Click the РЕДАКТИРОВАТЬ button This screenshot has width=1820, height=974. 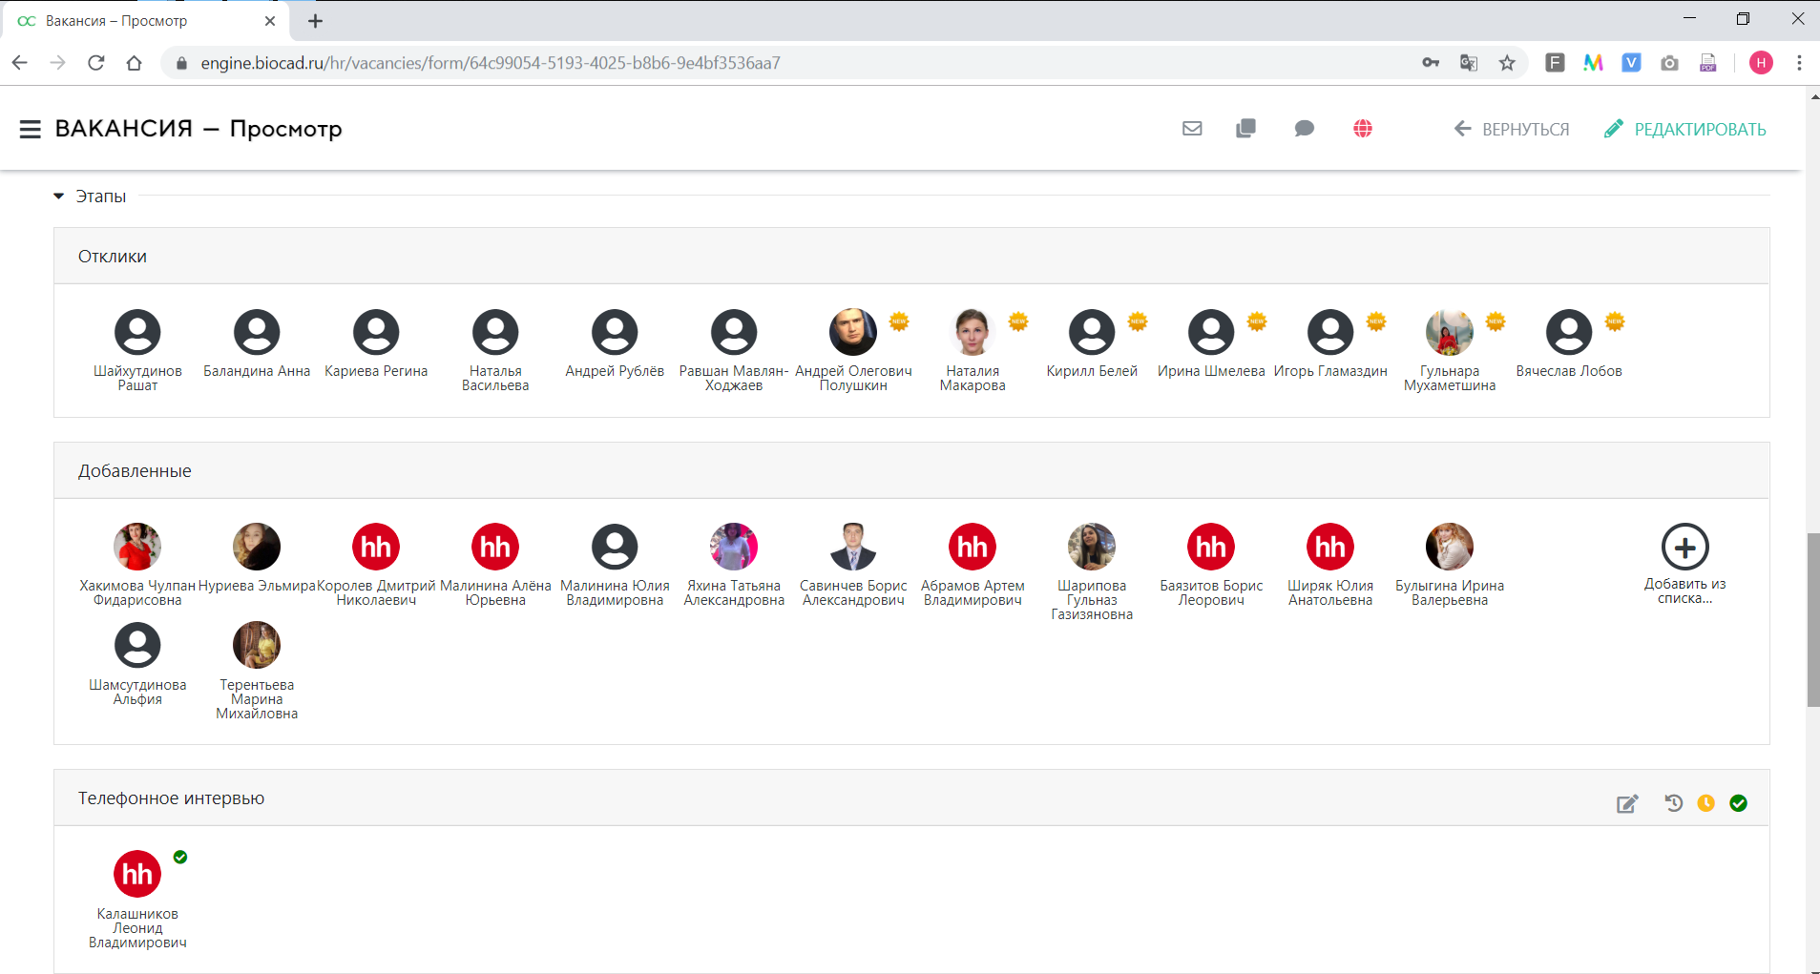pyautogui.click(x=1685, y=129)
